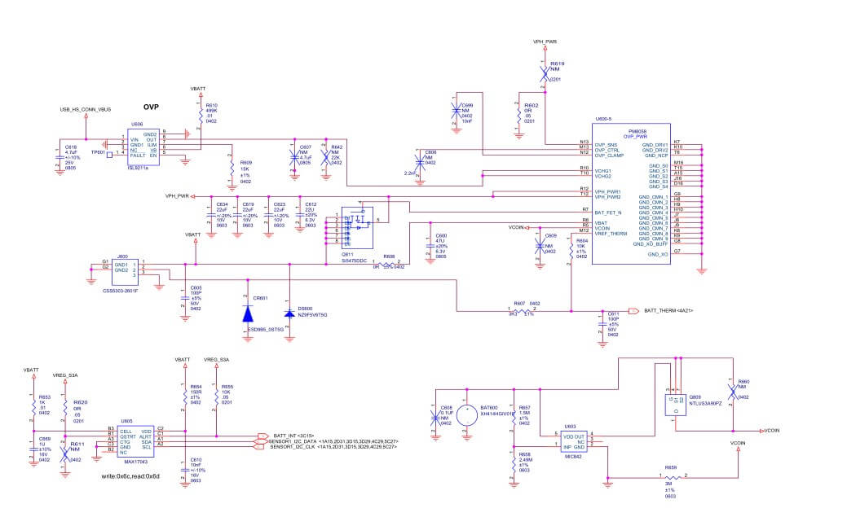The height and width of the screenshot is (517, 847).
Task: Open the SENSOR1_I2C_DATA off-page connector
Action: 262,443
